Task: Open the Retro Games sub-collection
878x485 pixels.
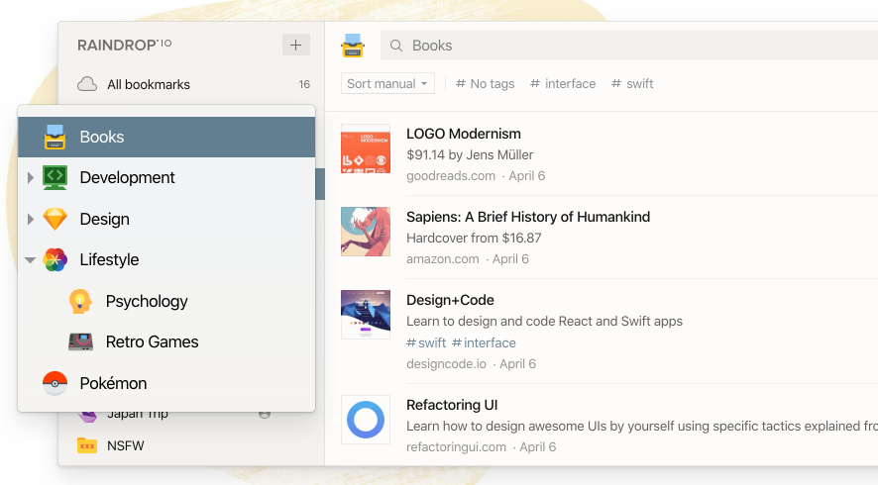Action: click(x=166, y=341)
